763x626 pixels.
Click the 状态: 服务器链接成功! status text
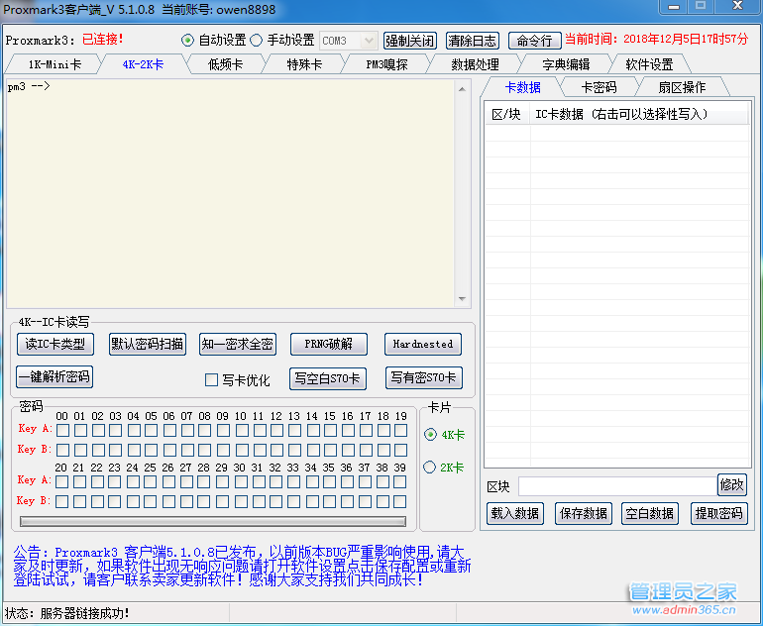click(x=67, y=613)
